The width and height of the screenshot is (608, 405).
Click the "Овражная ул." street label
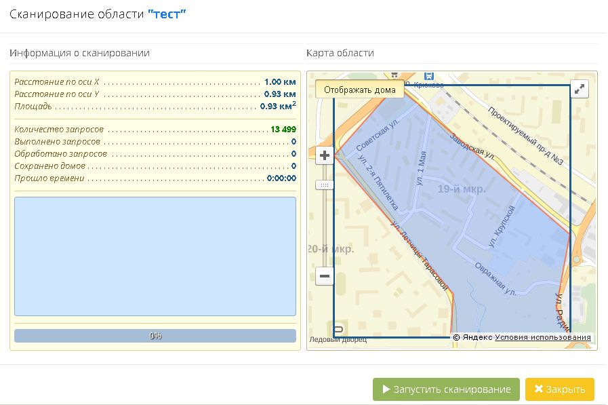(x=495, y=279)
